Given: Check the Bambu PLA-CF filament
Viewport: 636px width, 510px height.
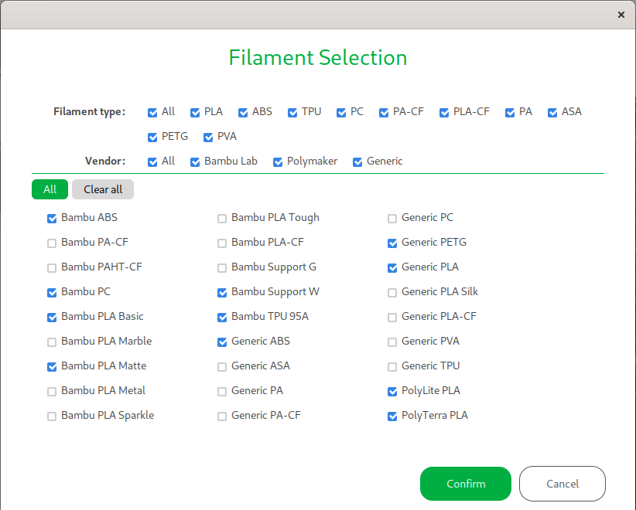Looking at the screenshot, I should 222,243.
